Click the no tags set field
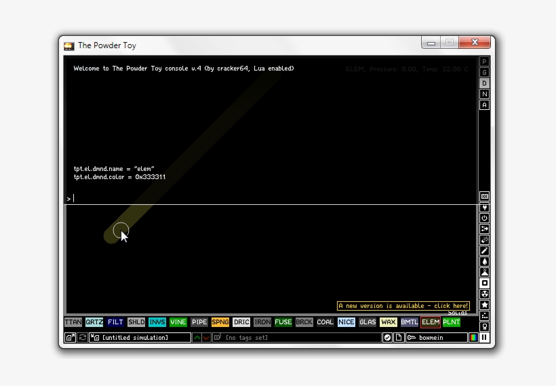 (x=297, y=337)
